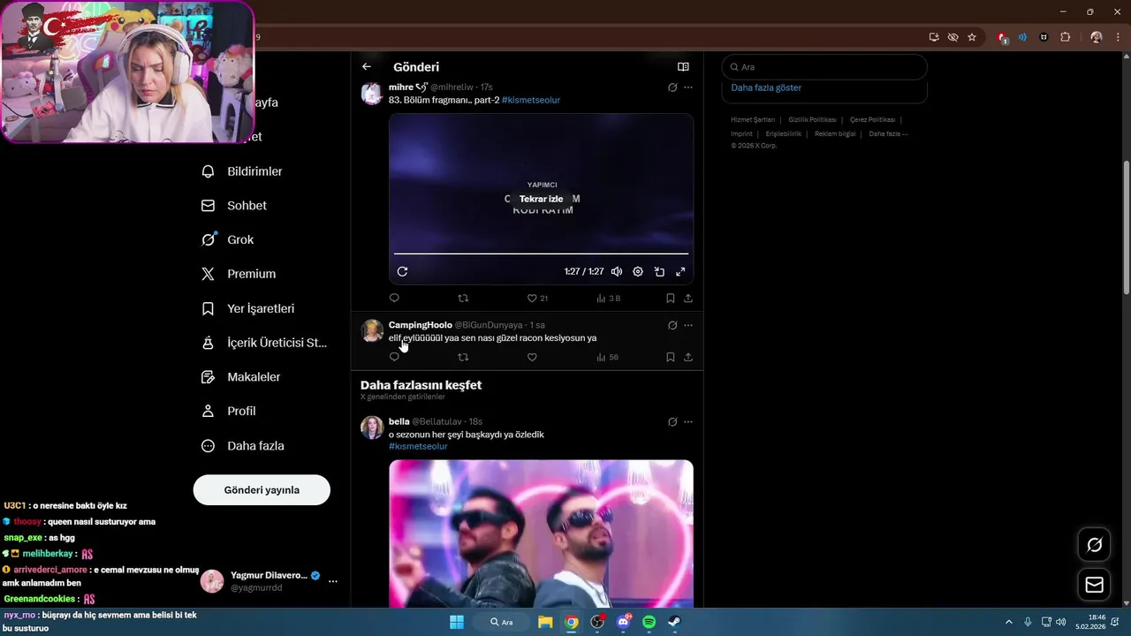
Task: Open bella's profile name
Action: point(399,421)
